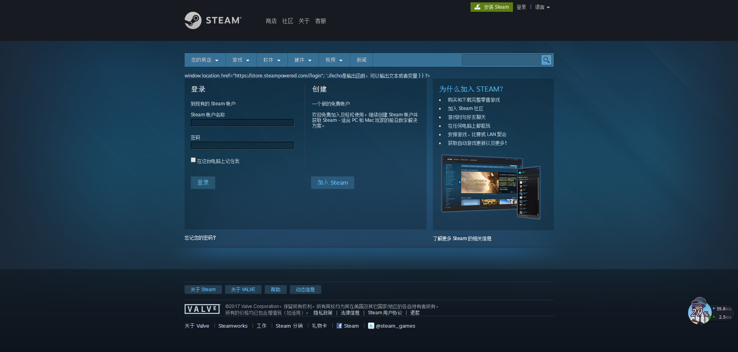Click the 关于 VALVE footer button
This screenshot has width=738, height=352.
pyautogui.click(x=243, y=290)
